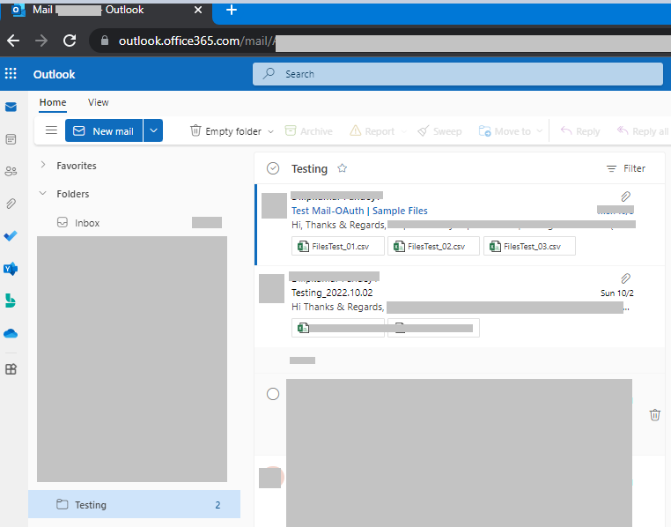This screenshot has height=527, width=671.
Task: Click the Sweep button
Action: point(439,131)
